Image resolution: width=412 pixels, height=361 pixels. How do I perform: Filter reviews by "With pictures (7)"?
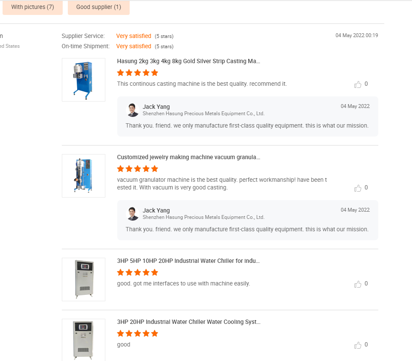pyautogui.click(x=32, y=7)
